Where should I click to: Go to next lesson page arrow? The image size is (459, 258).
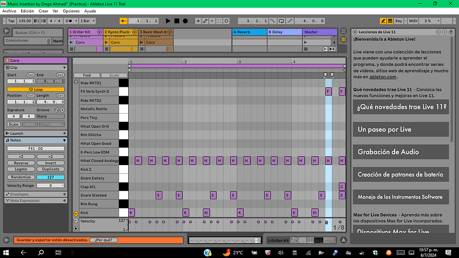[x=444, y=32]
